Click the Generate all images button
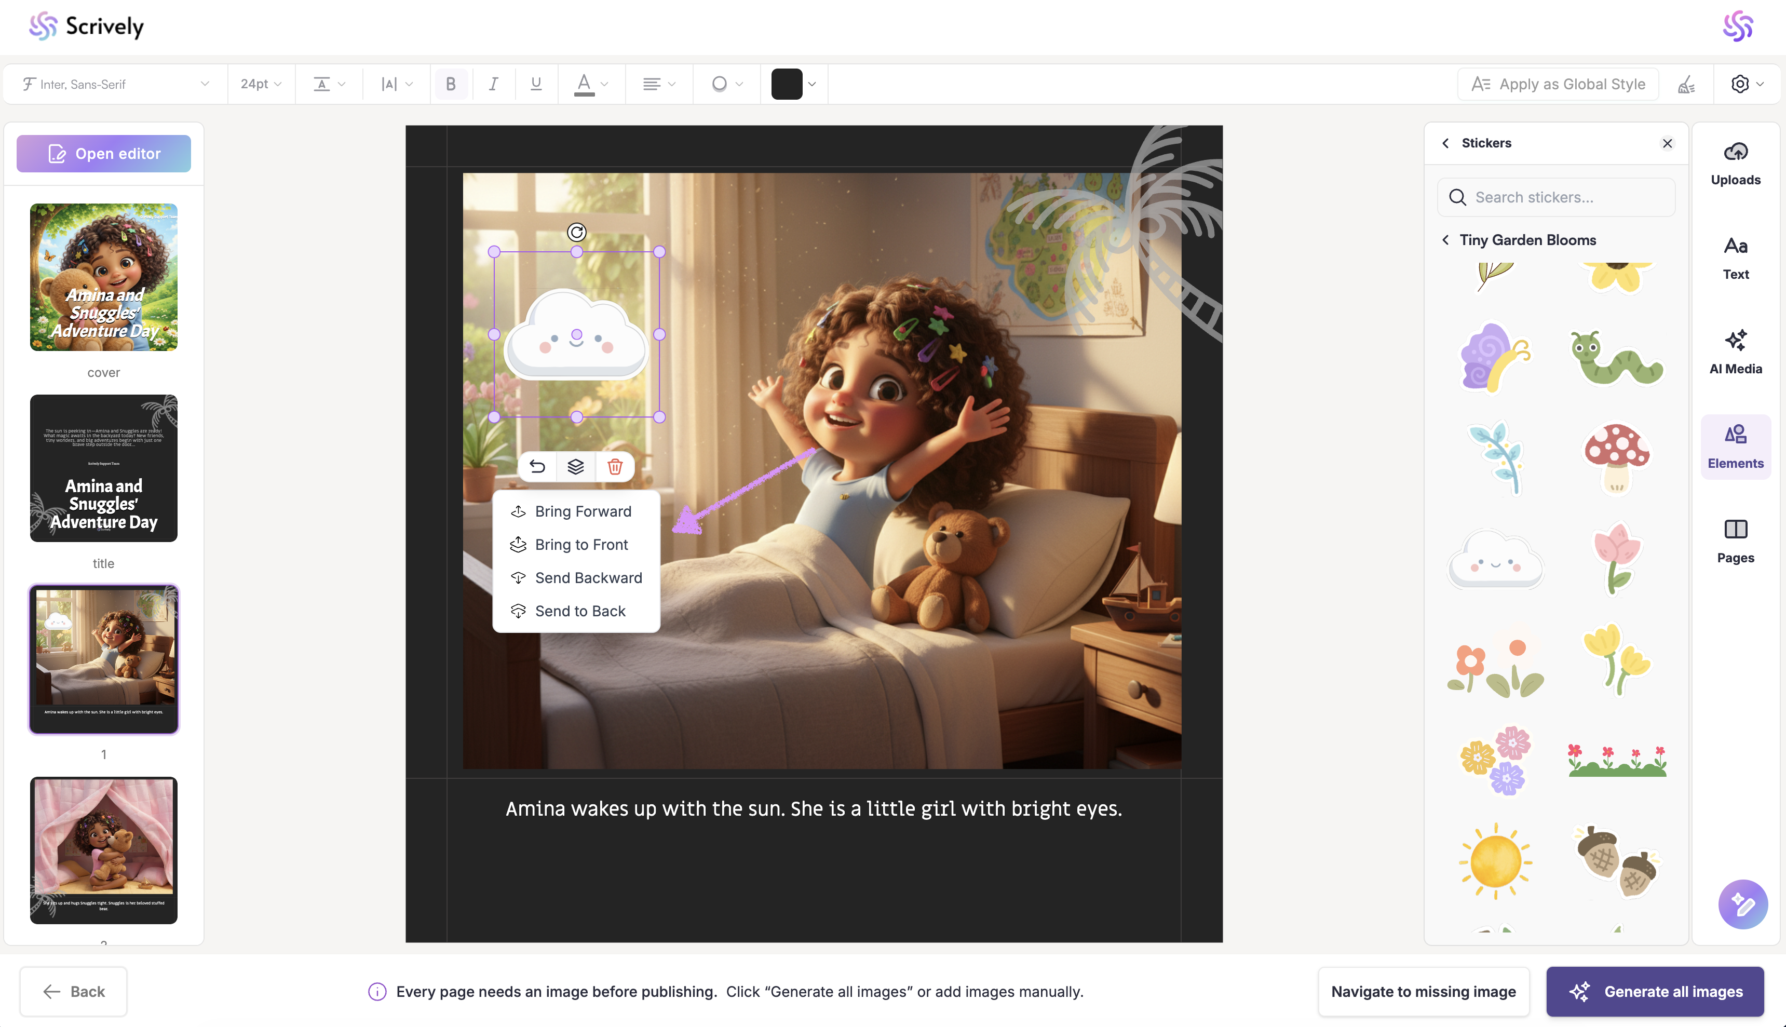 point(1654,991)
